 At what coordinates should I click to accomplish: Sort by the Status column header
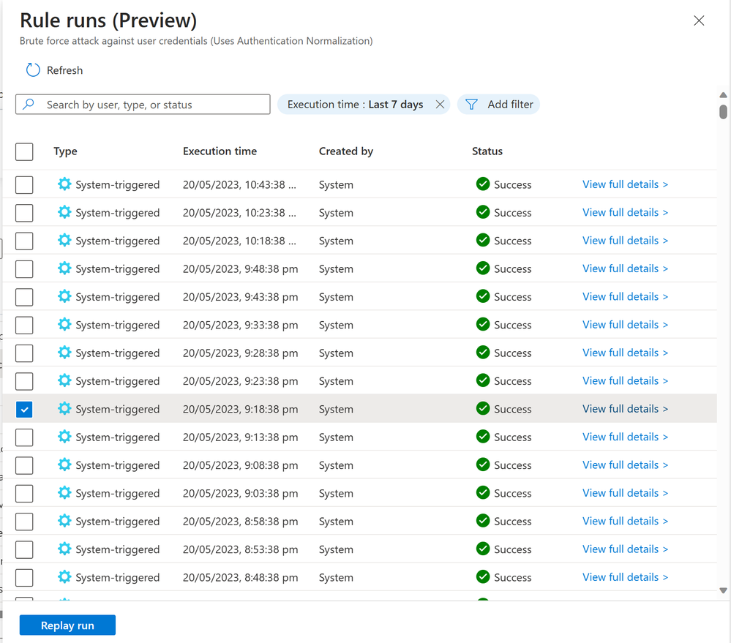click(x=487, y=151)
